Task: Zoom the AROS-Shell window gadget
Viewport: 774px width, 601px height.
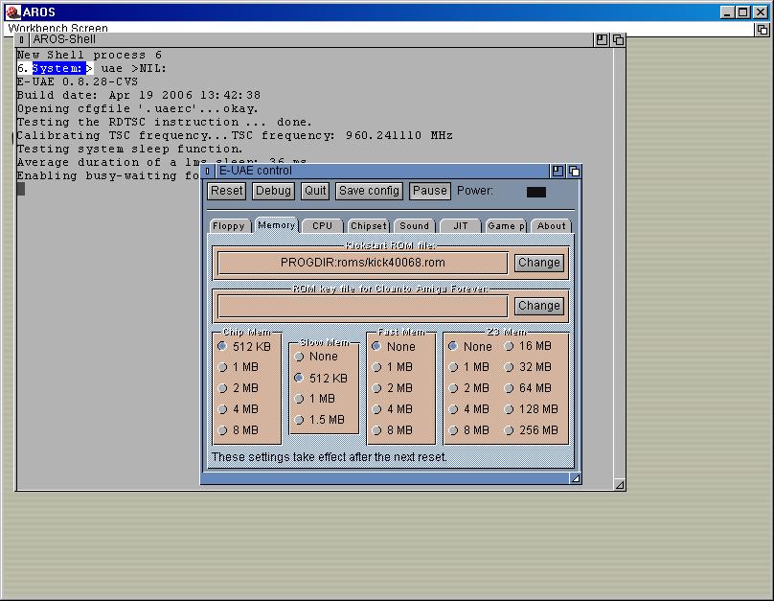Action: coord(602,39)
